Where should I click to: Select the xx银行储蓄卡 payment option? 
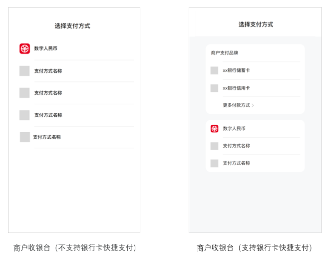tap(236, 70)
